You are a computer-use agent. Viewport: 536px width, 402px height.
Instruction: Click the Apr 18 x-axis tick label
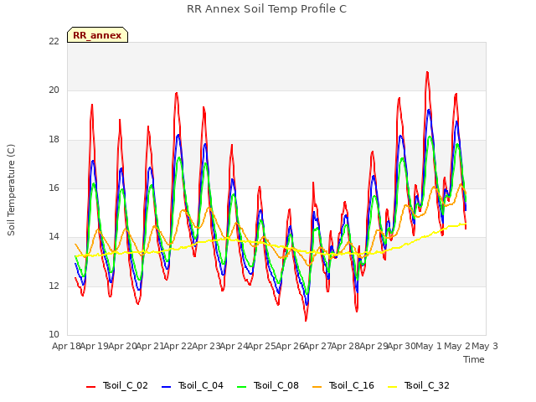coord(66,346)
